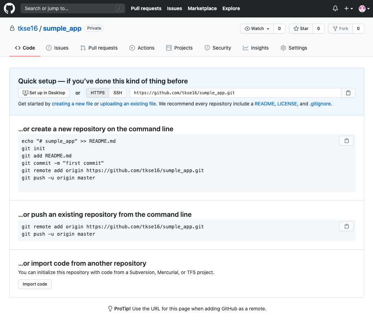The width and height of the screenshot is (373, 324).
Task: Click the Watch count badge showing 0
Action: [x=279, y=28]
